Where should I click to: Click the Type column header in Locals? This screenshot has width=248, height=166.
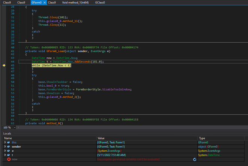[202, 138]
